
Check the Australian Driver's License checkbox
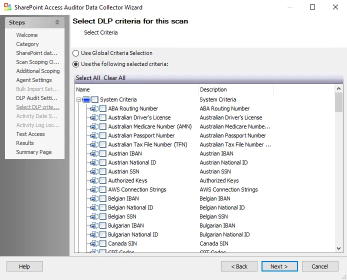[x=102, y=117]
